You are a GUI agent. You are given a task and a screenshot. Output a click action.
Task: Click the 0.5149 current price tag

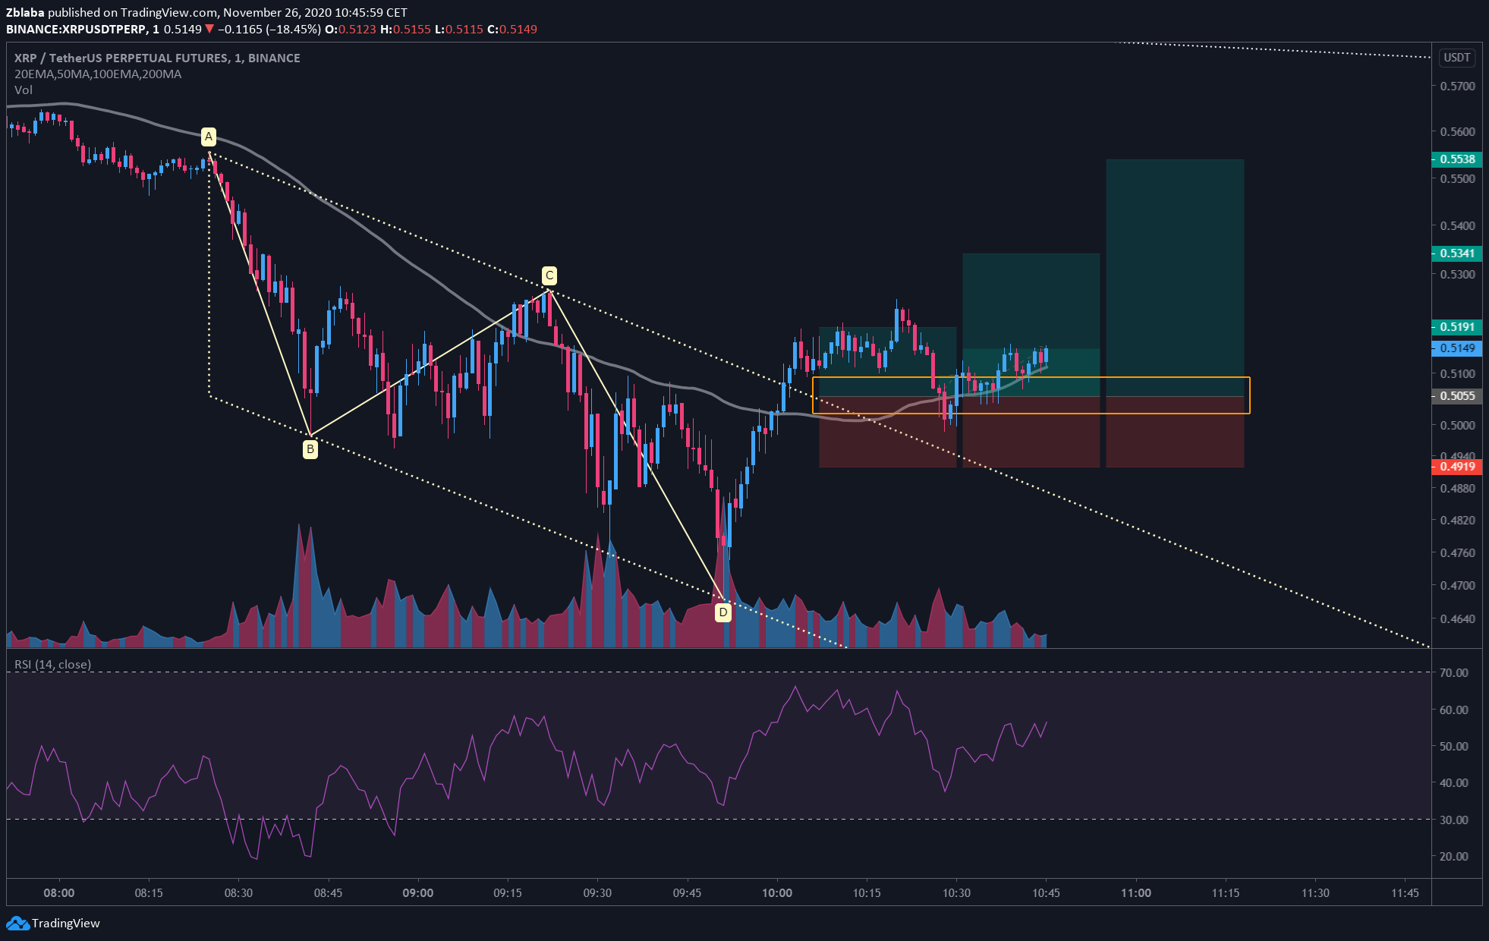[x=1456, y=348]
